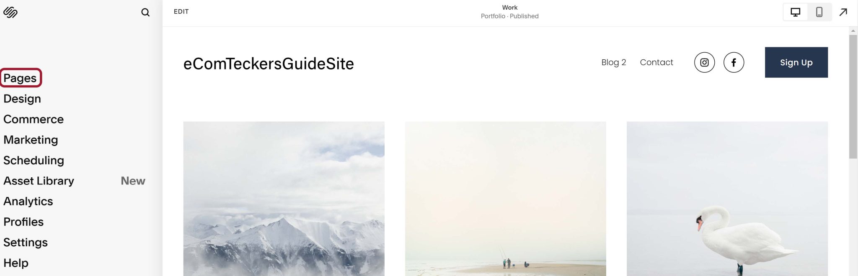Screen dimensions: 858x276
Task: Open site in full-screen arrow icon
Action: pyautogui.click(x=843, y=12)
